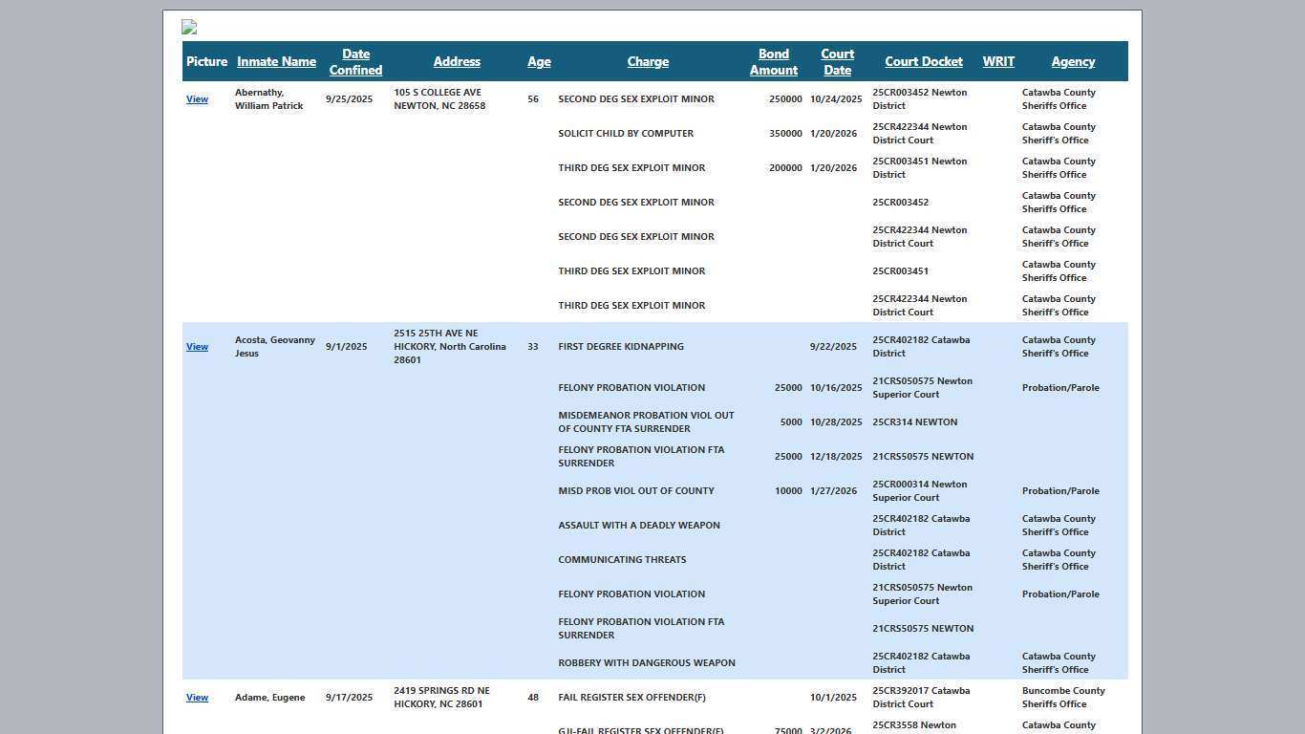Click Bond Amount column header
The image size is (1305, 734).
774,62
